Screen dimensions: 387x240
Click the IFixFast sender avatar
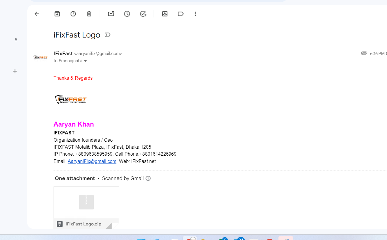tap(40, 57)
